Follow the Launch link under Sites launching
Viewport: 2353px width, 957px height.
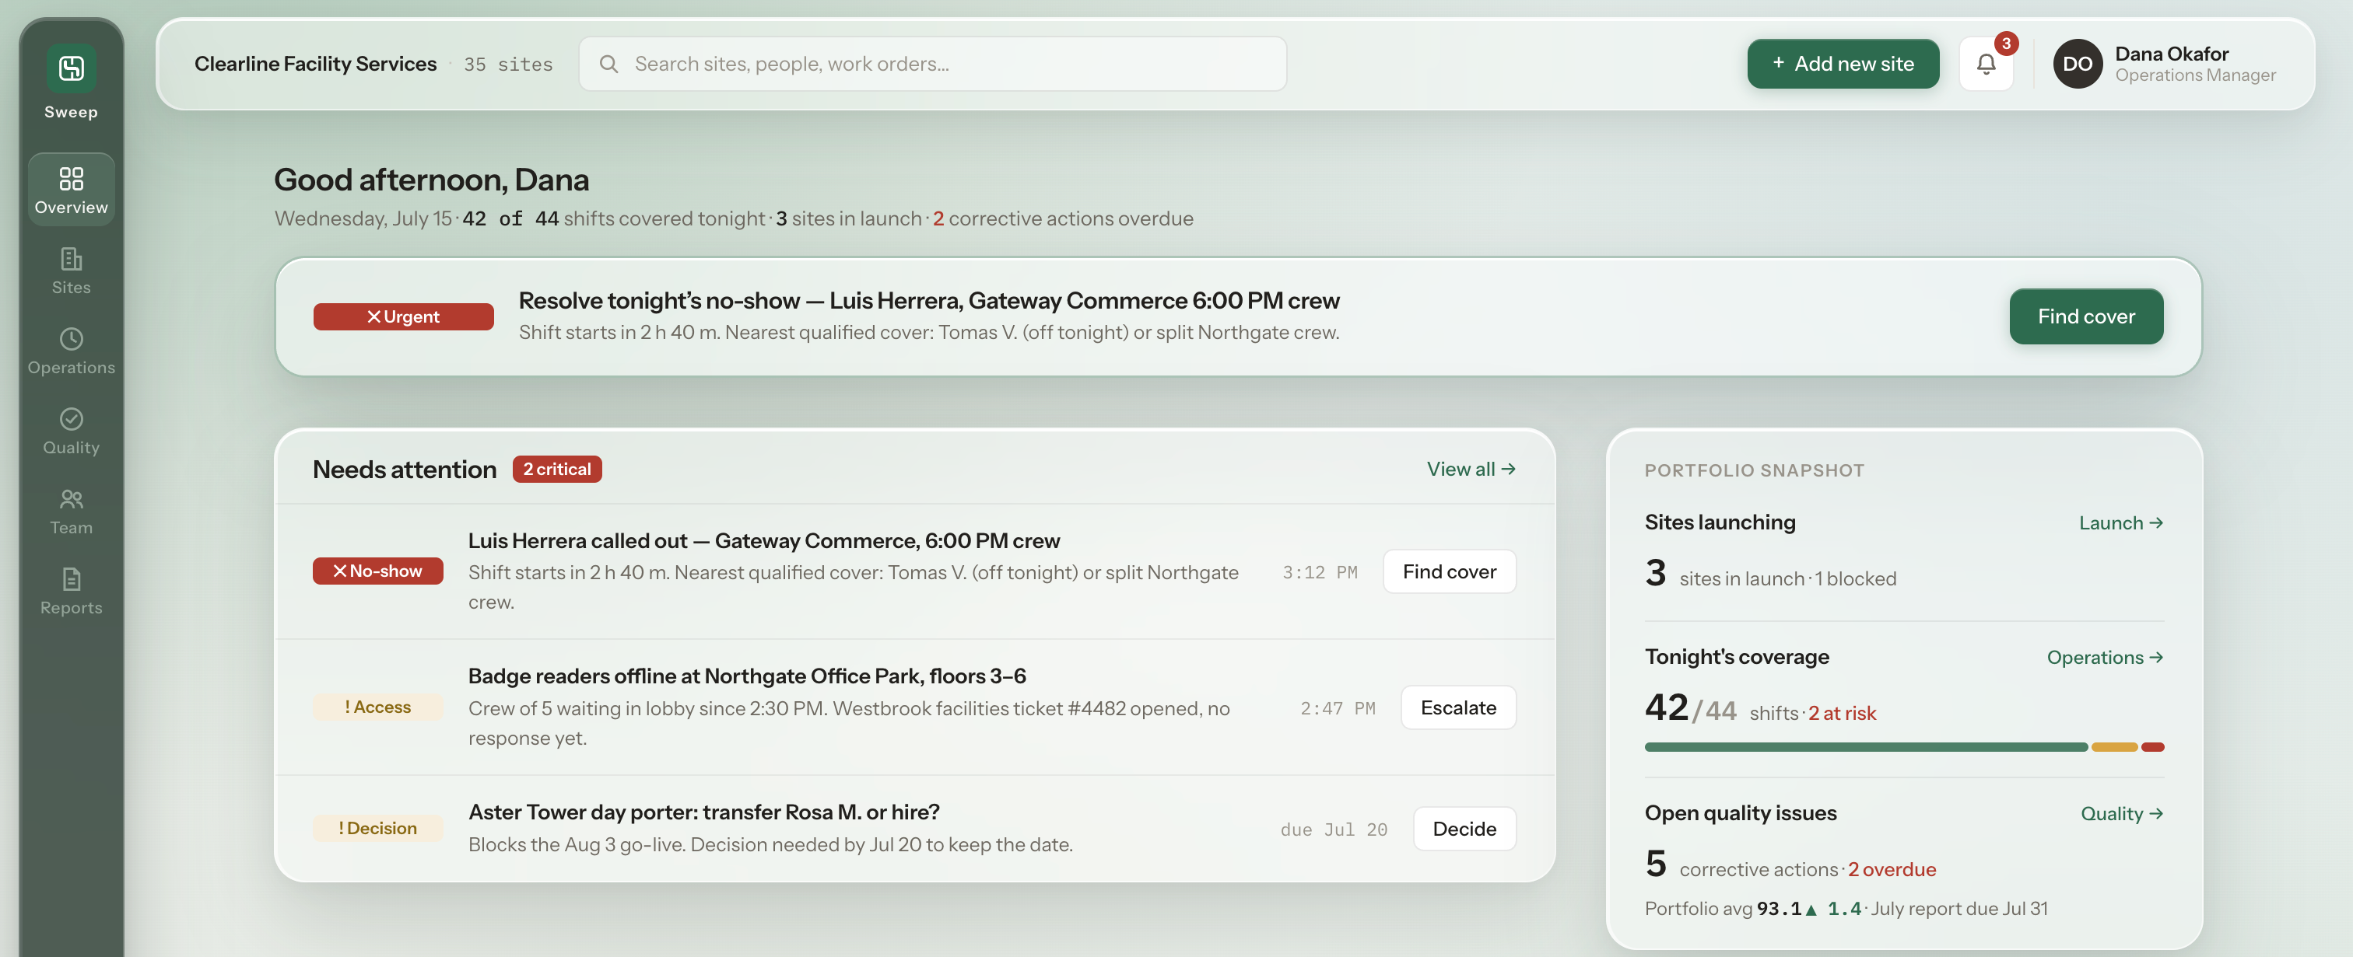pos(2120,522)
